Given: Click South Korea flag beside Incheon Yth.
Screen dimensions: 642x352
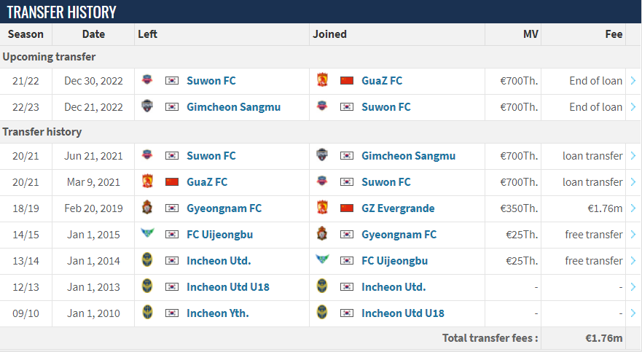Looking at the screenshot, I should (x=172, y=313).
